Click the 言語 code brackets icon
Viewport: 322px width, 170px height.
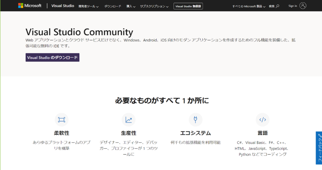pyautogui.click(x=262, y=119)
